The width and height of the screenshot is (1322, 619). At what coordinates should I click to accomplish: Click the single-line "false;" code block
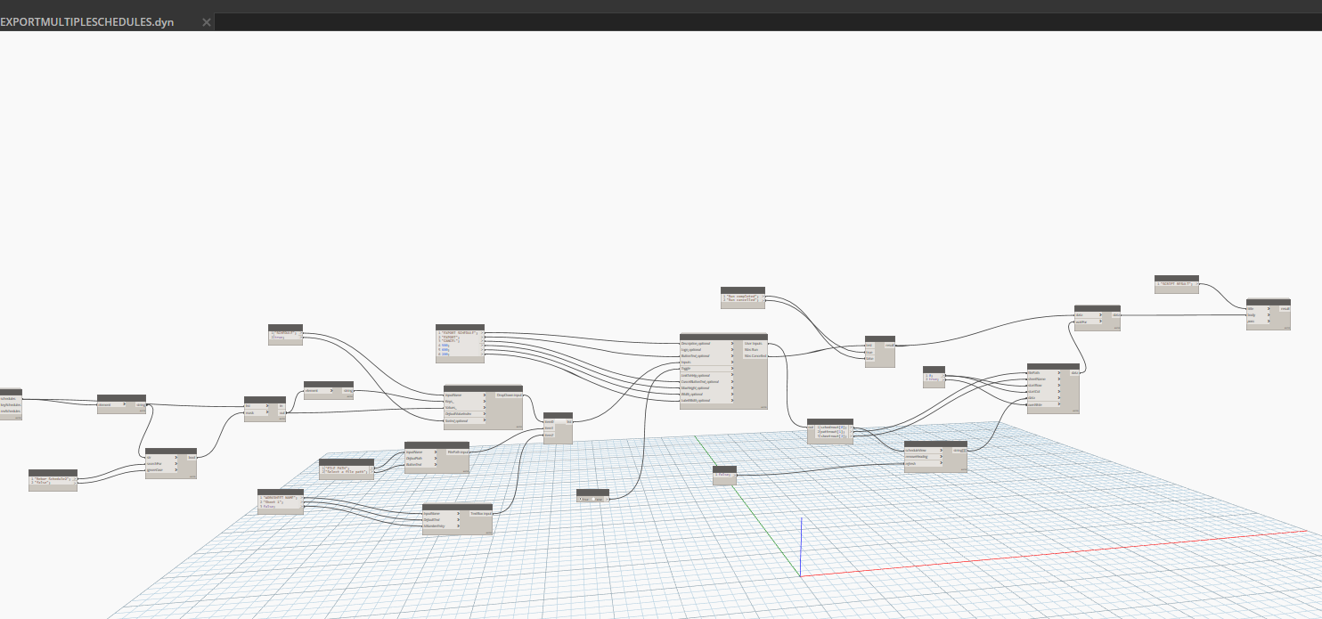[724, 476]
